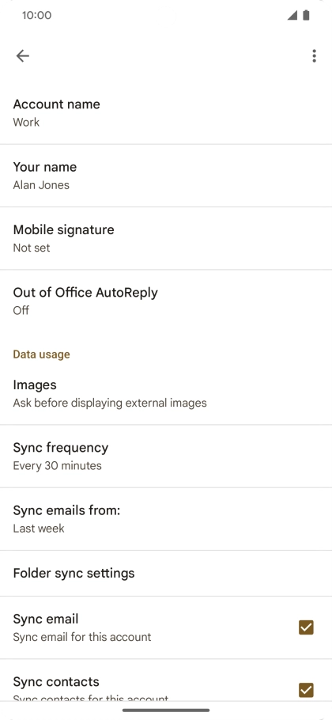
Task: Tap the cellular signal icon
Action: pos(292,15)
